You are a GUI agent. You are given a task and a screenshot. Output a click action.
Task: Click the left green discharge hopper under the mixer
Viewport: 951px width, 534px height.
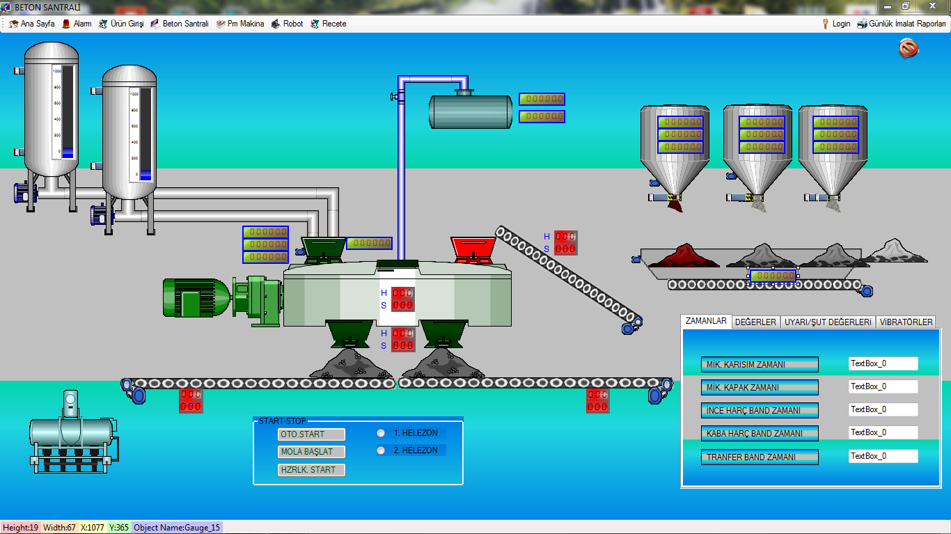[x=349, y=334]
